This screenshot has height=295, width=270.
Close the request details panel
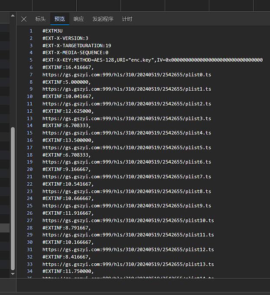click(x=24, y=19)
